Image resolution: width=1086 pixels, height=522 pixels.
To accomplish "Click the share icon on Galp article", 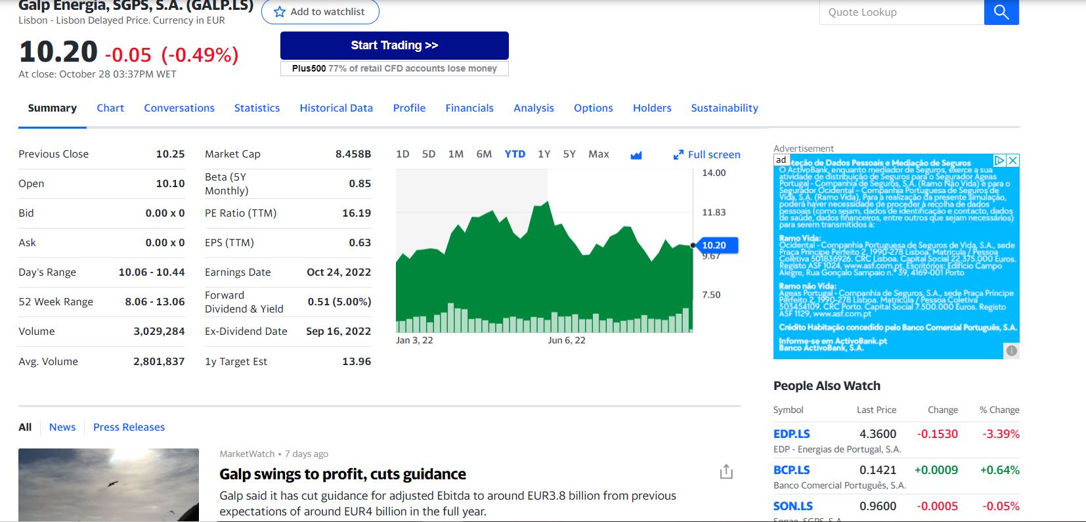I will (x=726, y=471).
